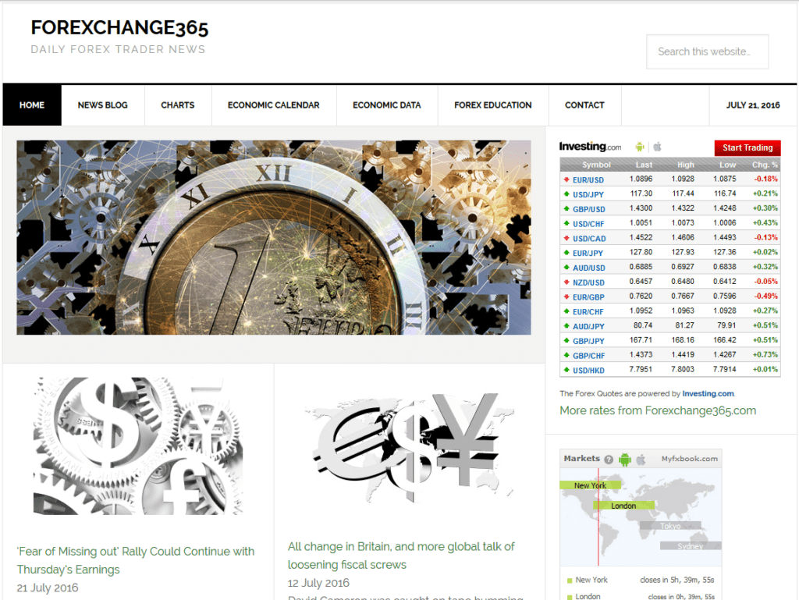
Task: Click the Android app icon in the Investing.com widget
Action: pos(639,147)
